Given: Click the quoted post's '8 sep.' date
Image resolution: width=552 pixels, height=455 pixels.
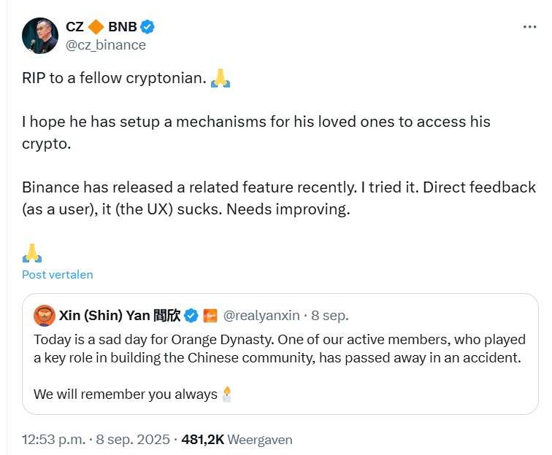Looking at the screenshot, I should tap(329, 316).
